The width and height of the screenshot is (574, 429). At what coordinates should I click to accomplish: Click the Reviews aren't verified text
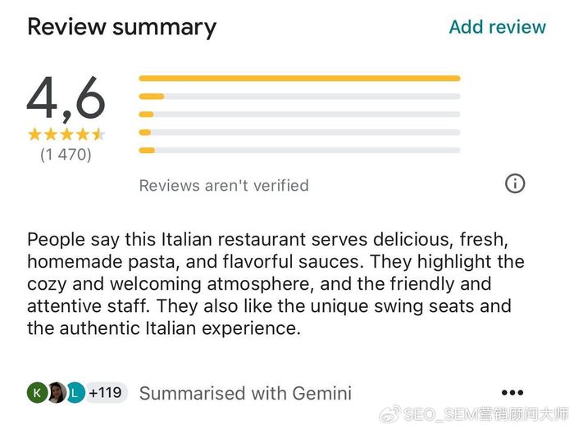pyautogui.click(x=224, y=186)
